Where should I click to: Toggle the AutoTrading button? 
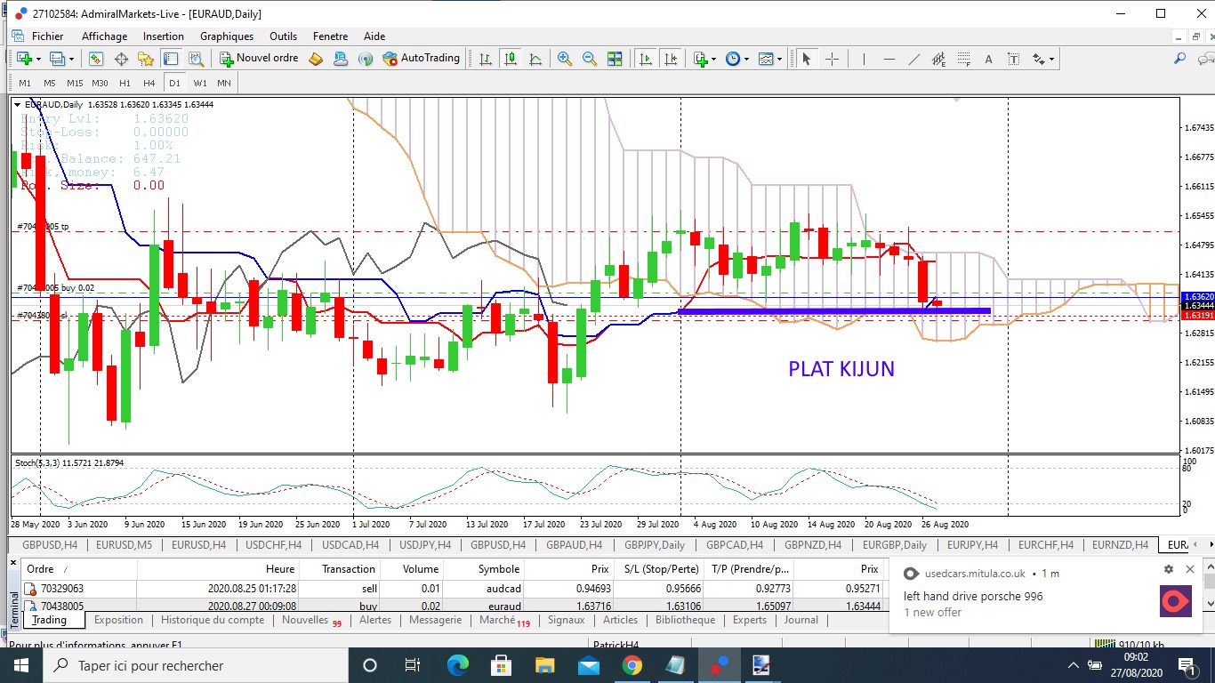[x=422, y=59]
